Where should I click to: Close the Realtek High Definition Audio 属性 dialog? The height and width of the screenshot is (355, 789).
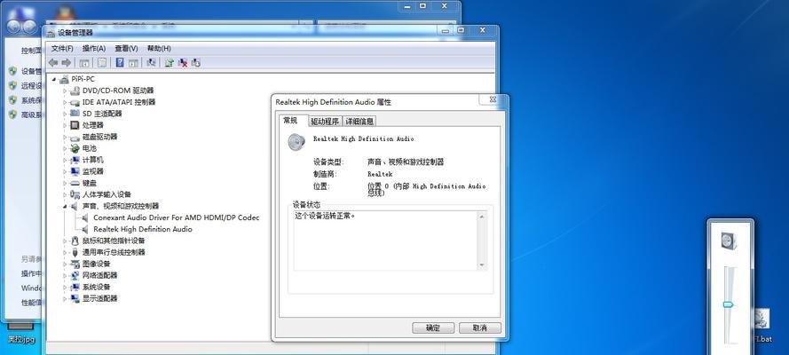pos(493,100)
